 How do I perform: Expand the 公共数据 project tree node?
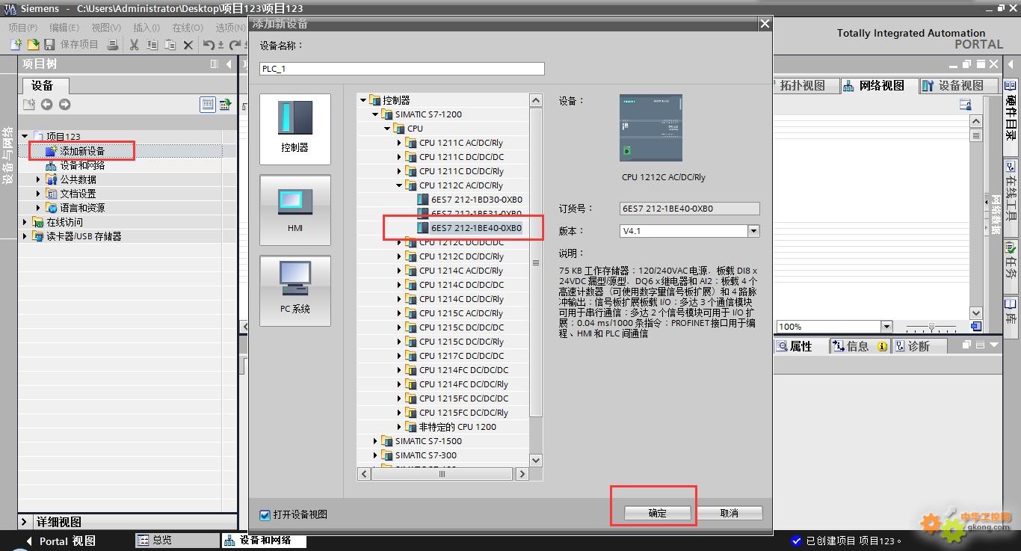pyautogui.click(x=39, y=179)
